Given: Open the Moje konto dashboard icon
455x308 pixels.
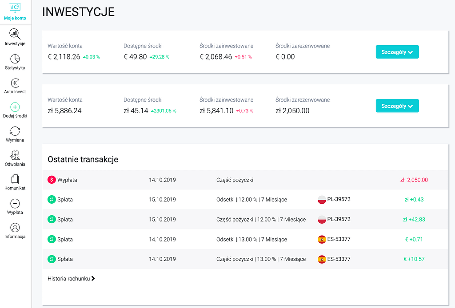Looking at the screenshot, I should click(15, 8).
